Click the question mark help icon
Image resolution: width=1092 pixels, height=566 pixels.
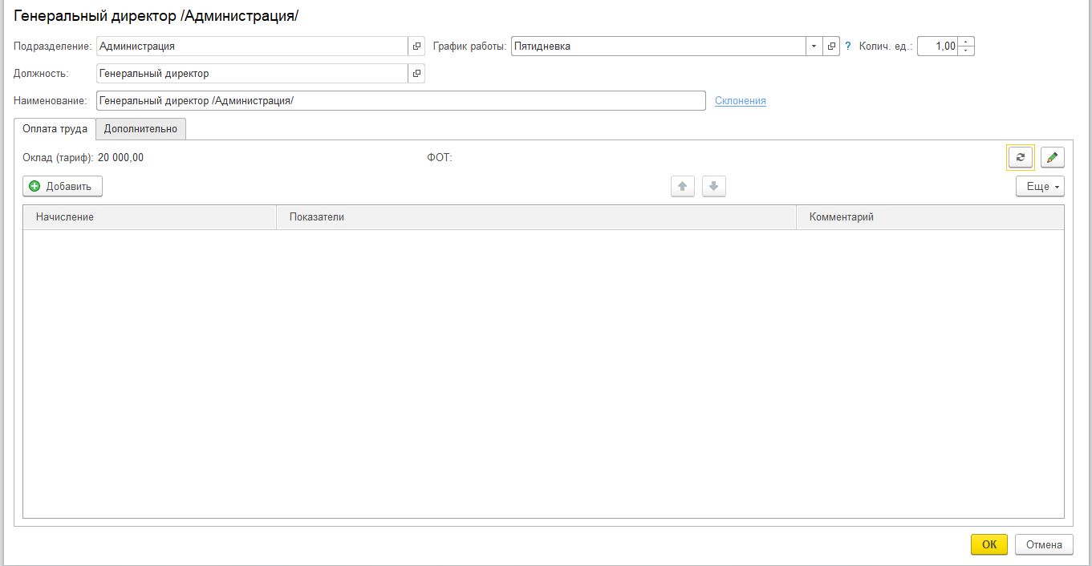coord(848,46)
